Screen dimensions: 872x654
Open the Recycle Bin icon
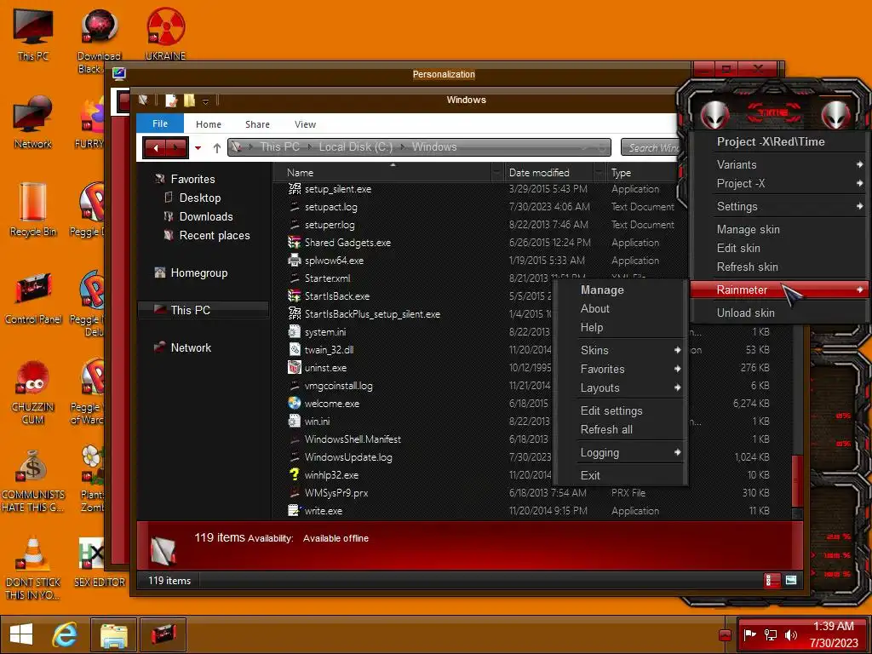coord(33,209)
